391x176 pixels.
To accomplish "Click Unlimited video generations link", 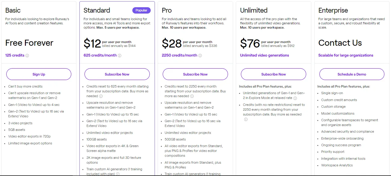I will [x=264, y=55].
